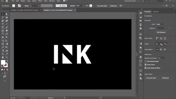
Task: Select the Artboard tool
Action: pyautogui.click(x=3, y=54)
